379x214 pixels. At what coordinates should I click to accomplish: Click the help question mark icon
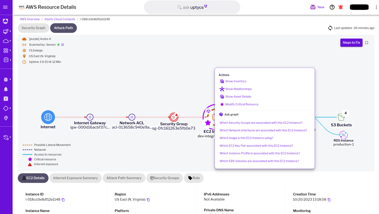(332, 7)
